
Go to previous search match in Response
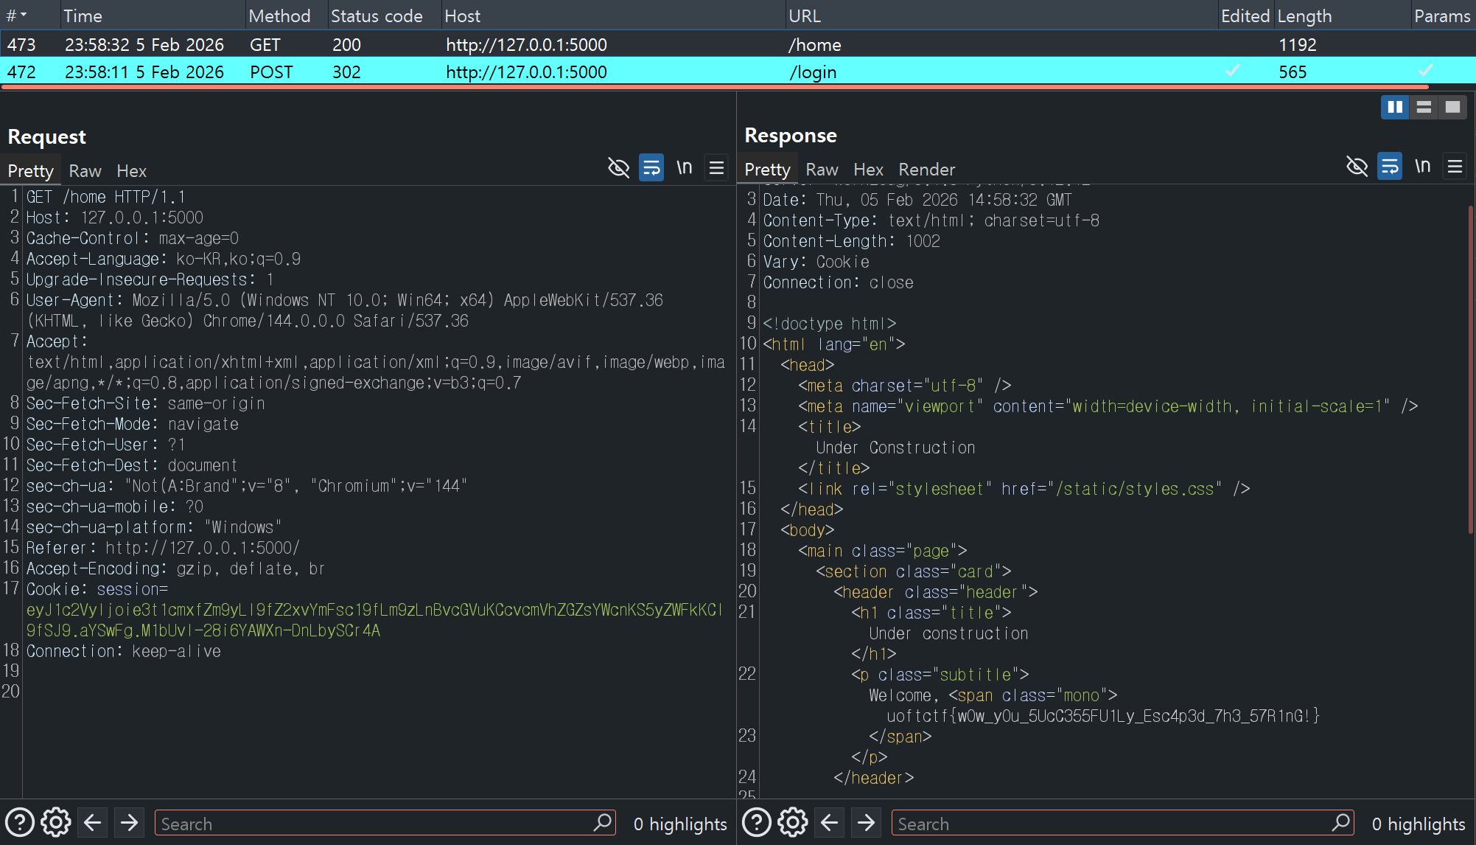click(830, 822)
